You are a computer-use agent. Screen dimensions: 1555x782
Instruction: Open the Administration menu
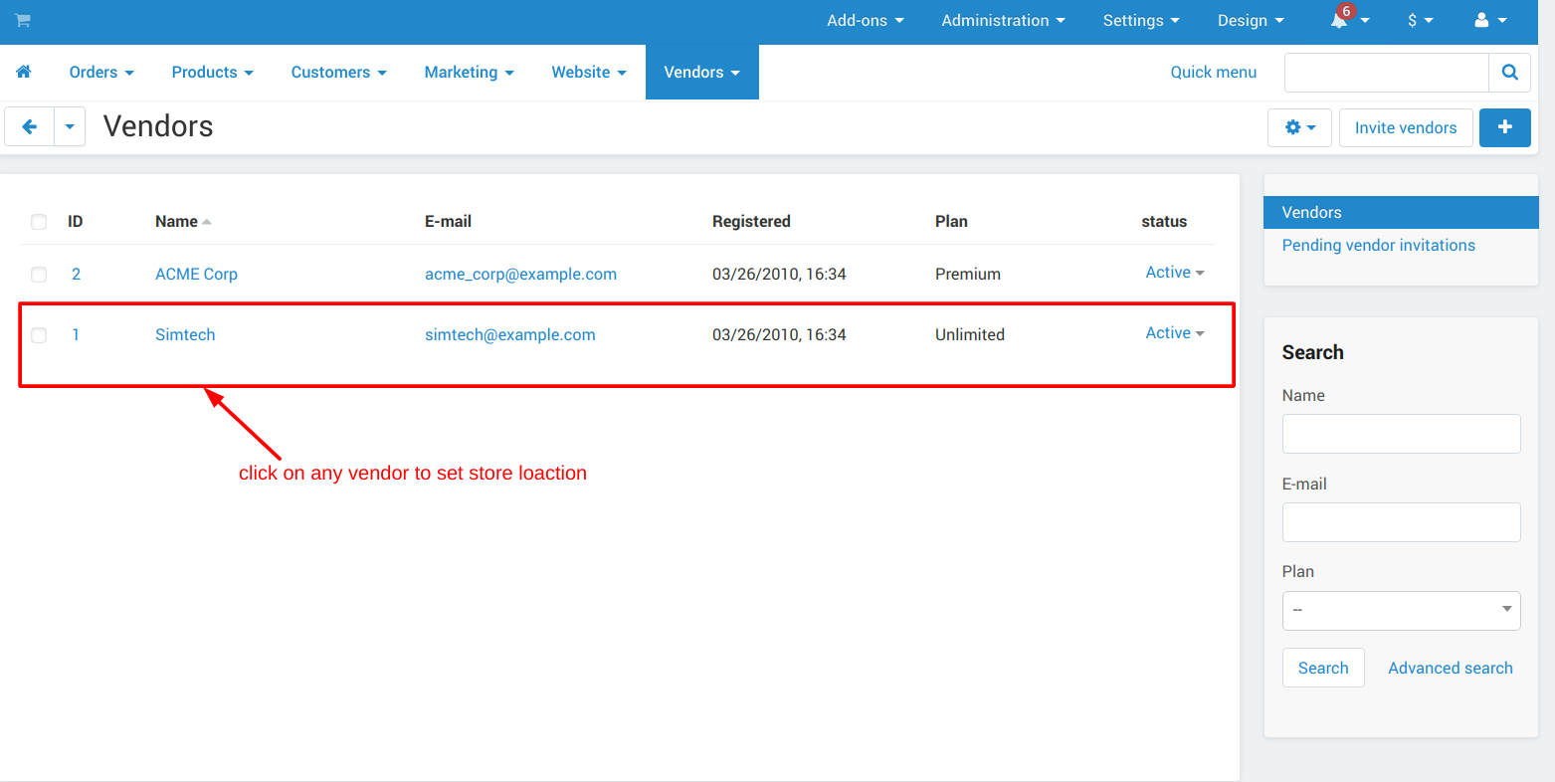(1003, 20)
